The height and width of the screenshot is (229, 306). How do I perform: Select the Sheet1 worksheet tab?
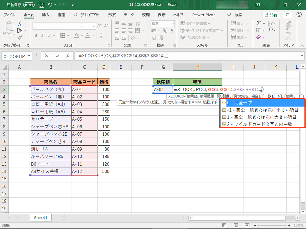[x=40, y=218]
